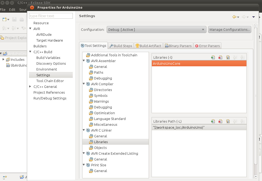262x181 pixels.
Task: Select Optimization under AVR Compiler
Action: pyautogui.click(x=104, y=113)
